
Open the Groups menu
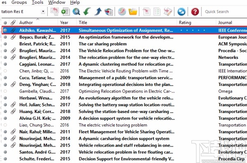point(19,2)
